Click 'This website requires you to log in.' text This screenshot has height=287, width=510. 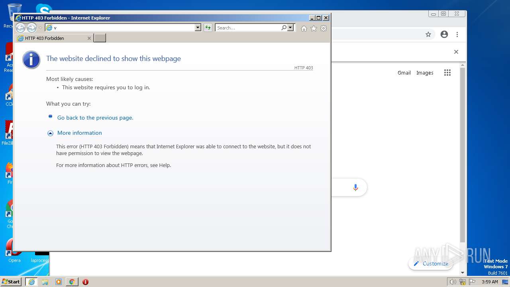point(106,87)
